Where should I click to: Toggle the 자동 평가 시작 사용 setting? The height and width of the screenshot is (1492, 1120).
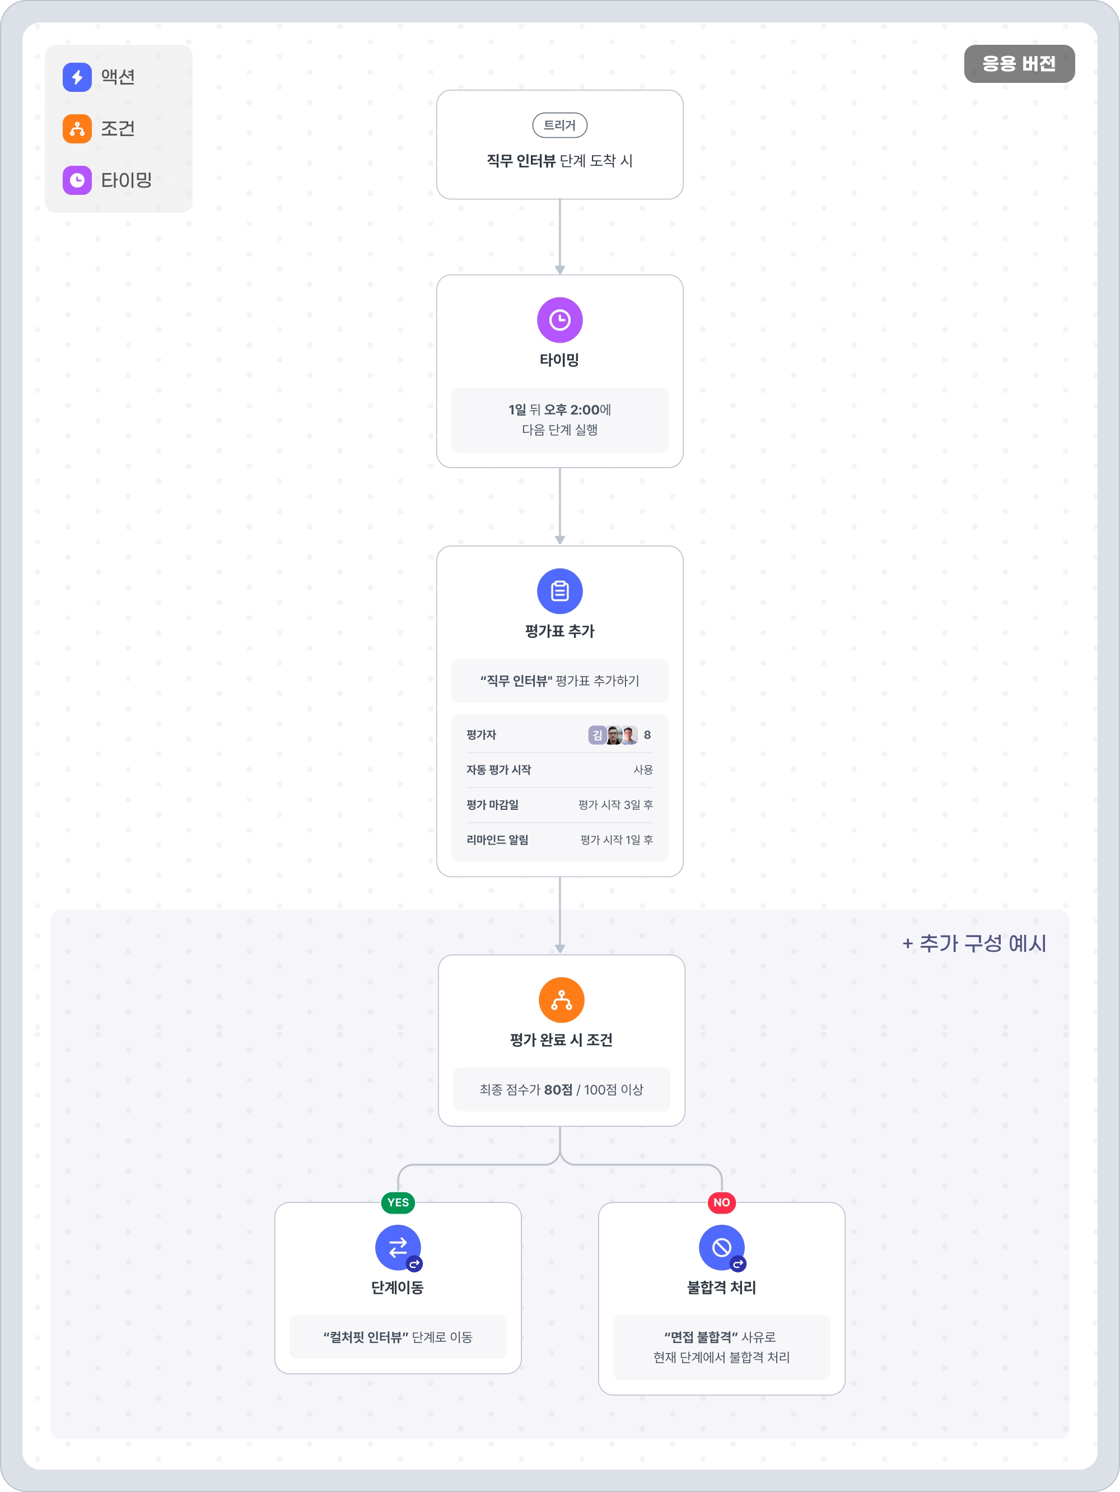643,770
